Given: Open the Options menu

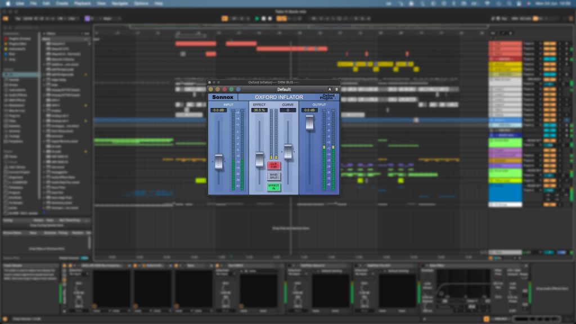Looking at the screenshot, I should point(141,3).
